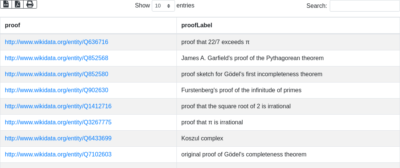Click the Search input field
Viewport: 400px width, 168px height.
364,6
